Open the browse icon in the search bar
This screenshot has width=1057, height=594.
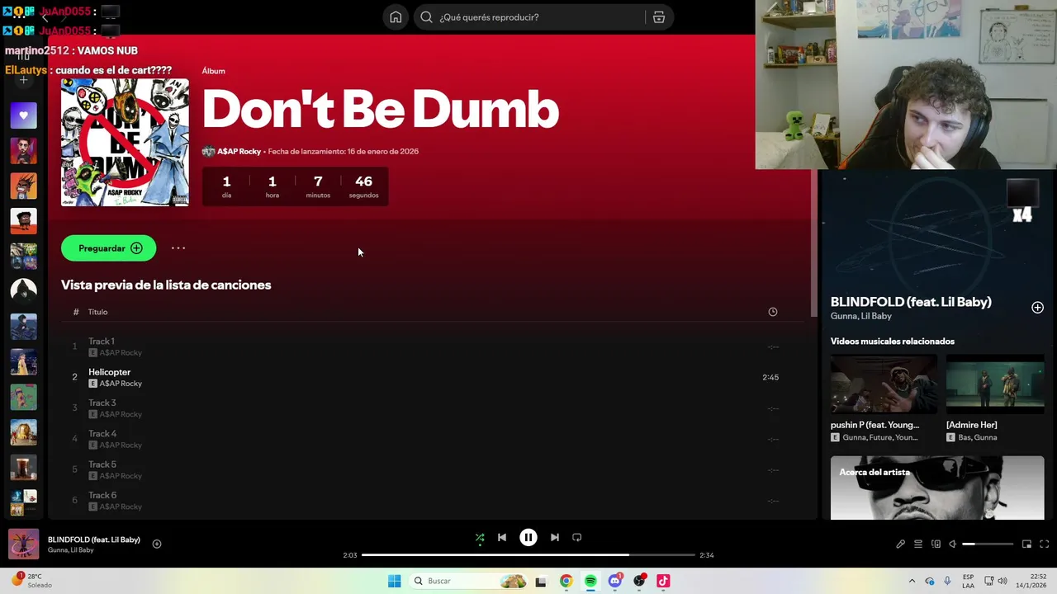coord(659,17)
